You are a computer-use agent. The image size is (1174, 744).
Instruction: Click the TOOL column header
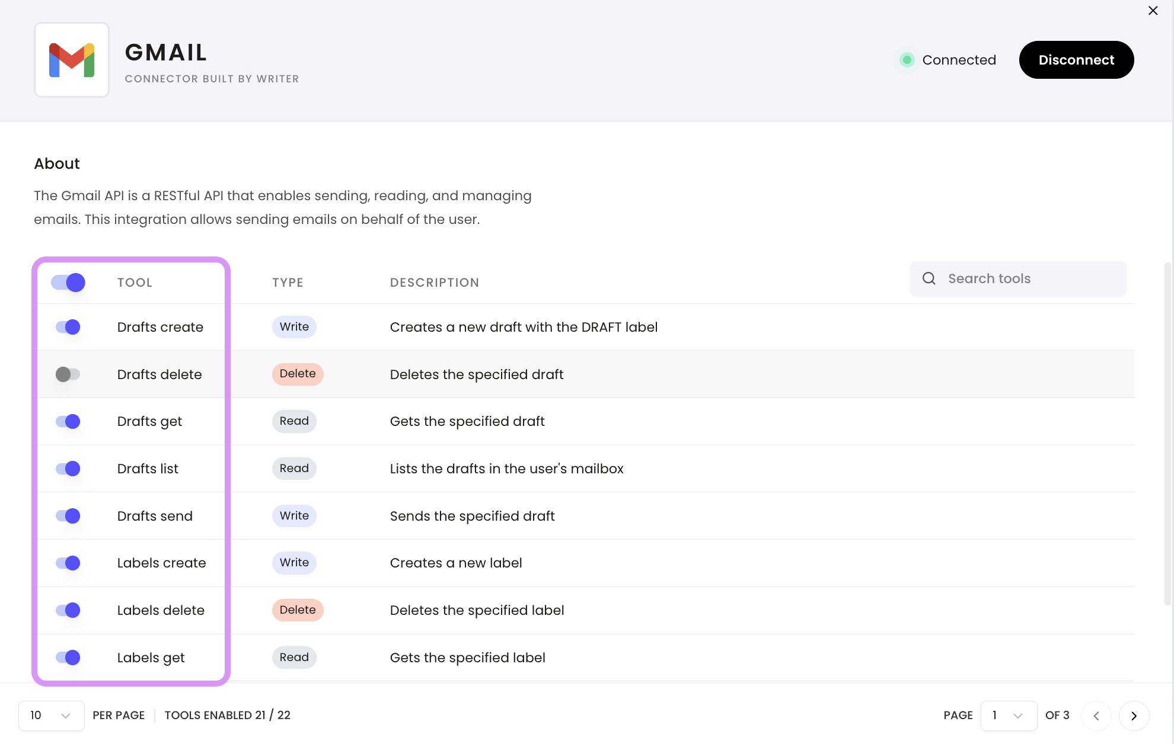click(x=135, y=283)
